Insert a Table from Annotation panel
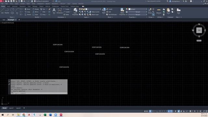 [x=66, y=14]
